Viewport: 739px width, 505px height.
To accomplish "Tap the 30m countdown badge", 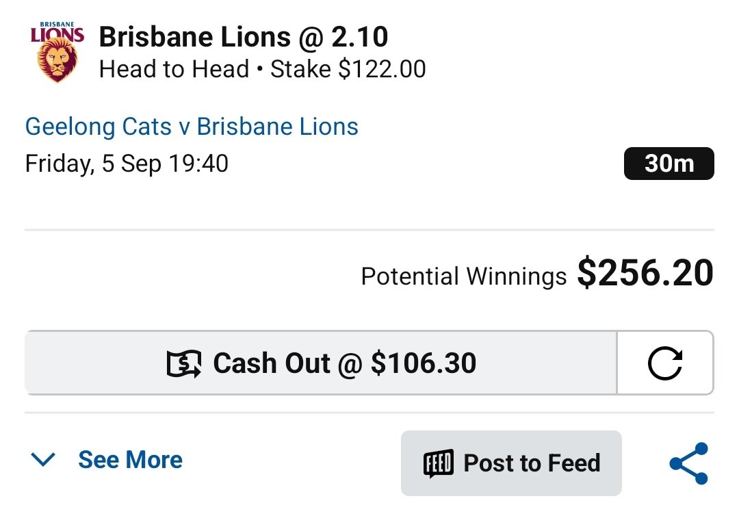I will pos(669,164).
